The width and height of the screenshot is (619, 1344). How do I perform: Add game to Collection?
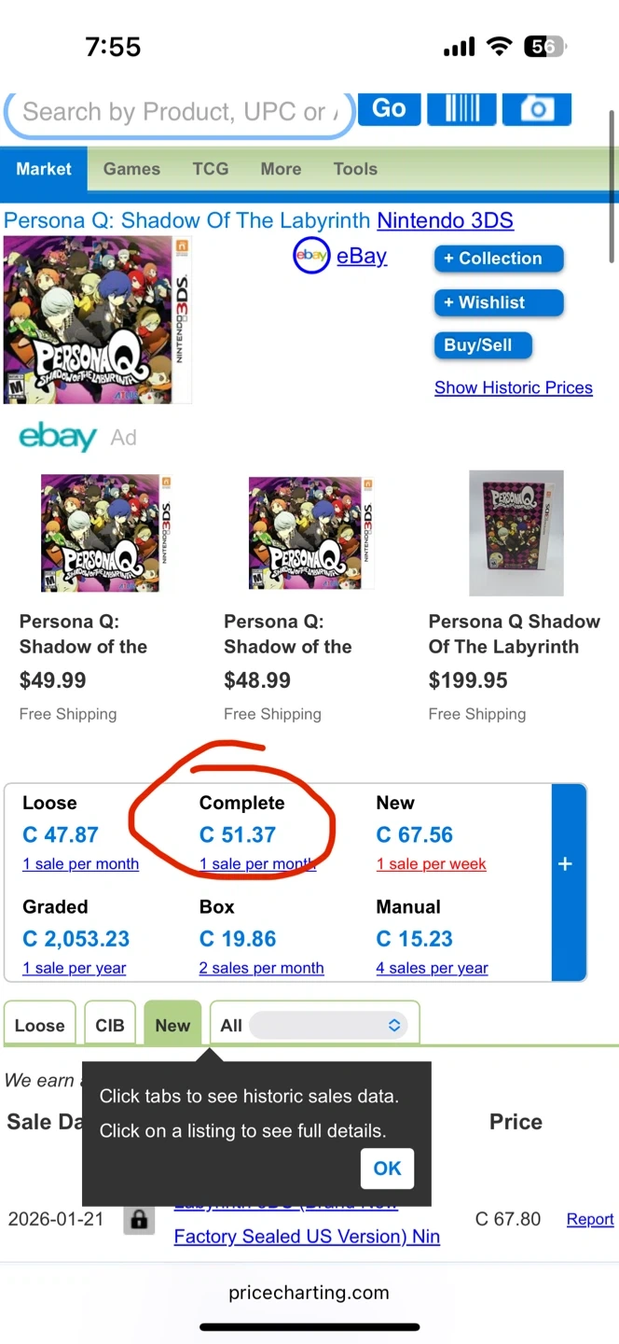point(499,259)
